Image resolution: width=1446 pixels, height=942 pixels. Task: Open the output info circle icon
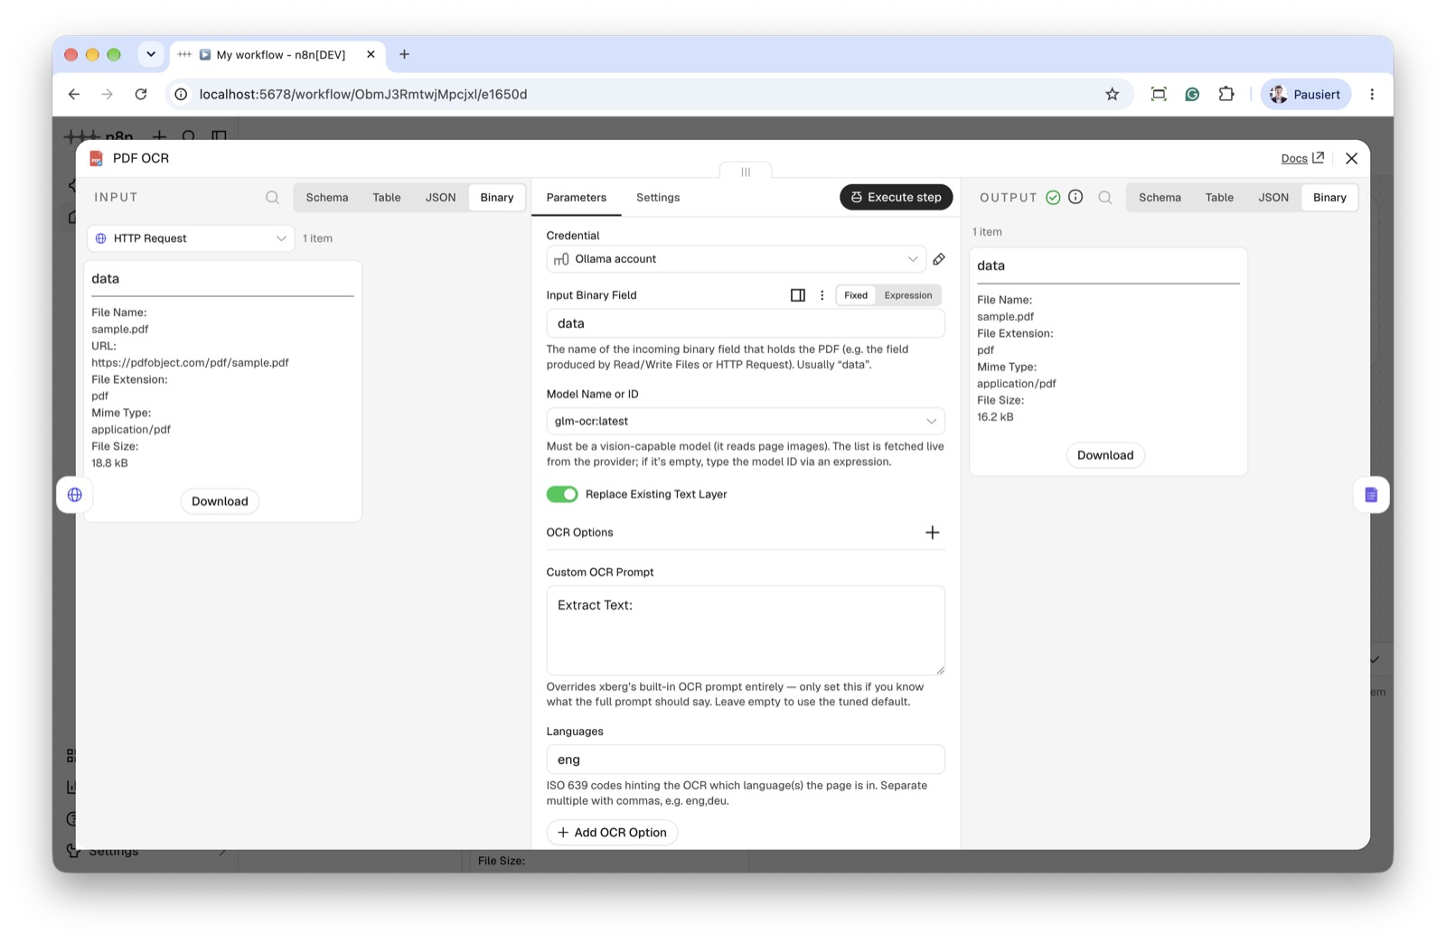[x=1075, y=197]
